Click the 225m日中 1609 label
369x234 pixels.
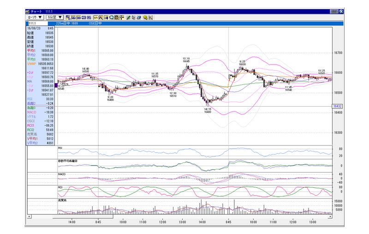[x=67, y=23]
